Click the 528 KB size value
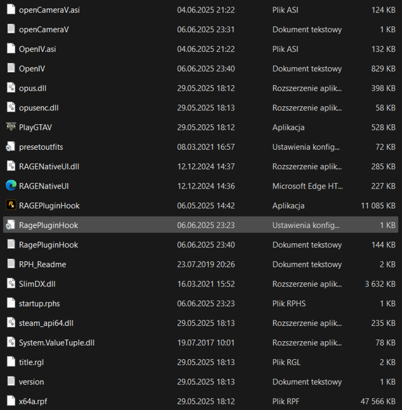402x410 pixels. 383,127
